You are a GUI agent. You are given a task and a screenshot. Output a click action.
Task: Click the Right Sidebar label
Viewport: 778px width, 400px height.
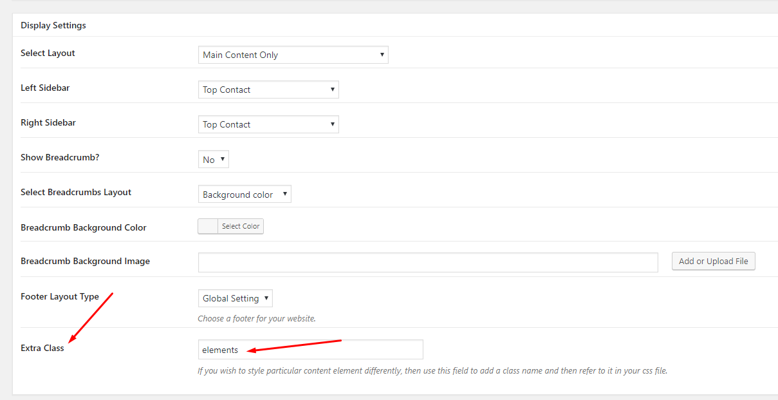48,122
